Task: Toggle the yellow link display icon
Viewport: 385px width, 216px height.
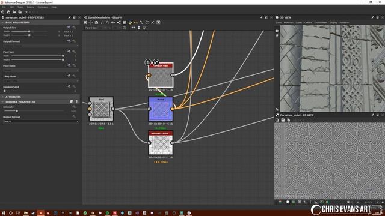Action: click(x=130, y=22)
